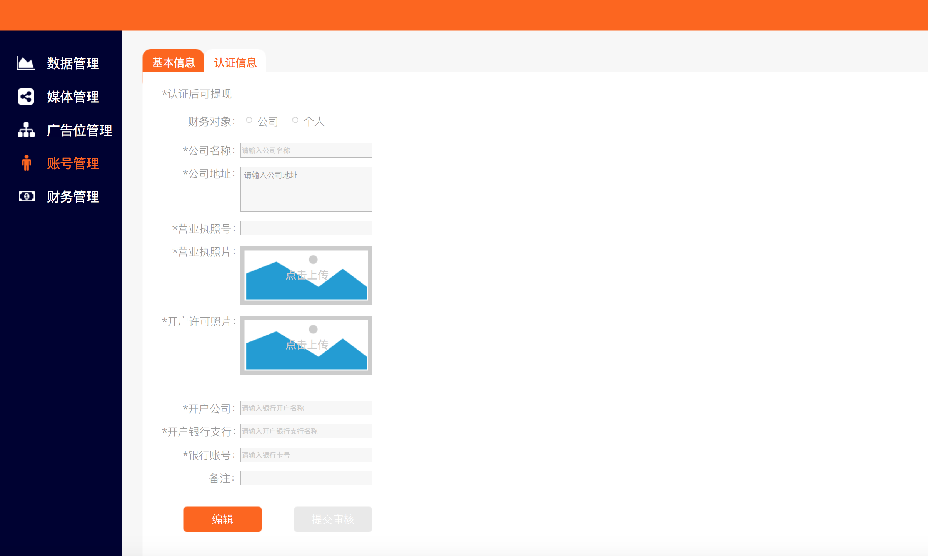The image size is (928, 556).
Task: Click the 备注 input field
Action: [306, 478]
